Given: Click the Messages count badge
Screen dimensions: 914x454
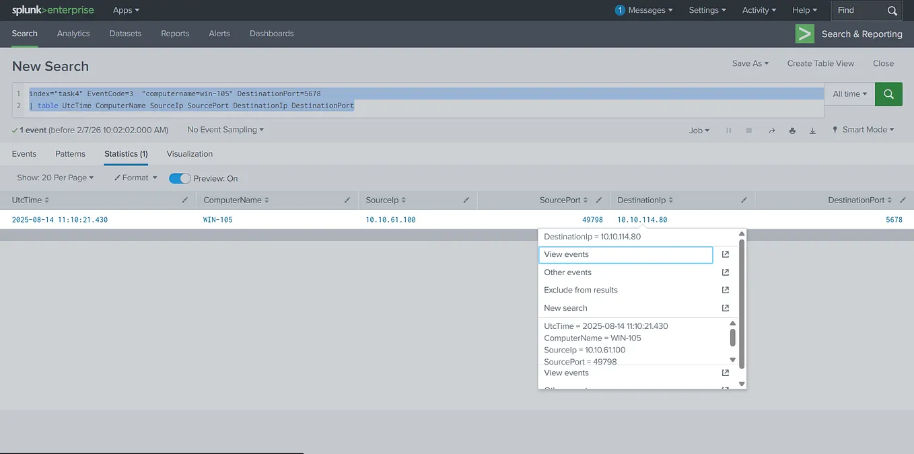Looking at the screenshot, I should [620, 10].
